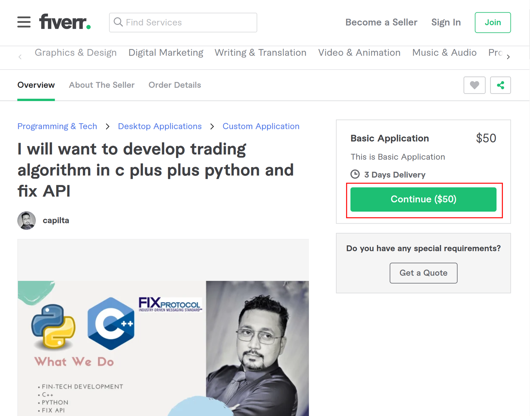Switch to Order Details tab
Image resolution: width=530 pixels, height=416 pixels.
pos(175,85)
